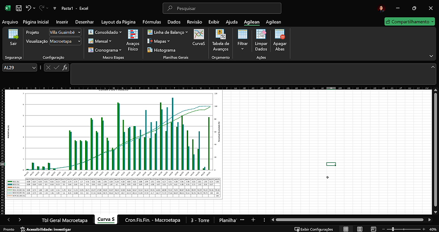The image size is (439, 232).
Task: Click the Avanços Físico icon
Action: click(133, 40)
